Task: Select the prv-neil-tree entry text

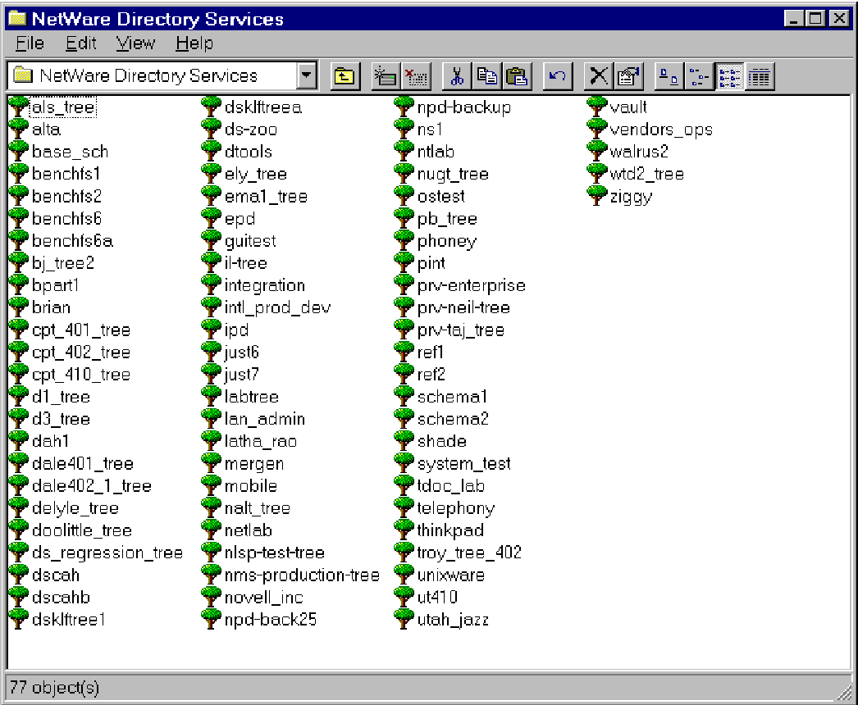Action: [463, 307]
